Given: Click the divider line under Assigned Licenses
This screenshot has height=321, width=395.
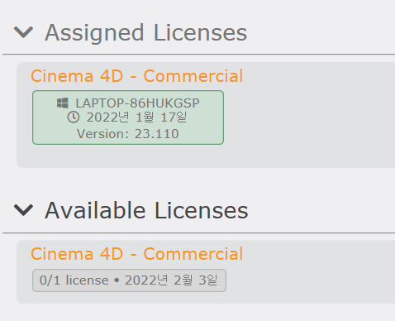Looking at the screenshot, I should [x=198, y=55].
